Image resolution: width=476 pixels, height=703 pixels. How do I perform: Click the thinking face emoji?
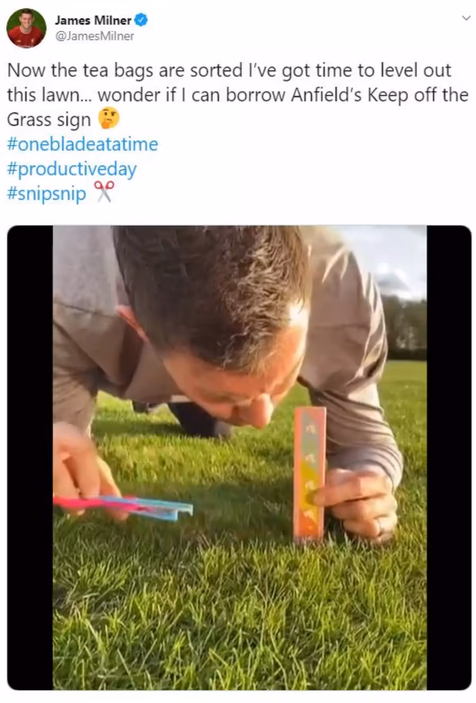coord(109,119)
